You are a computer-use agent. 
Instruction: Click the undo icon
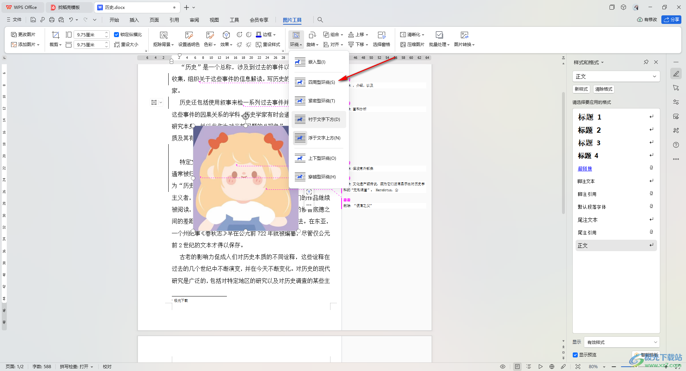point(71,20)
